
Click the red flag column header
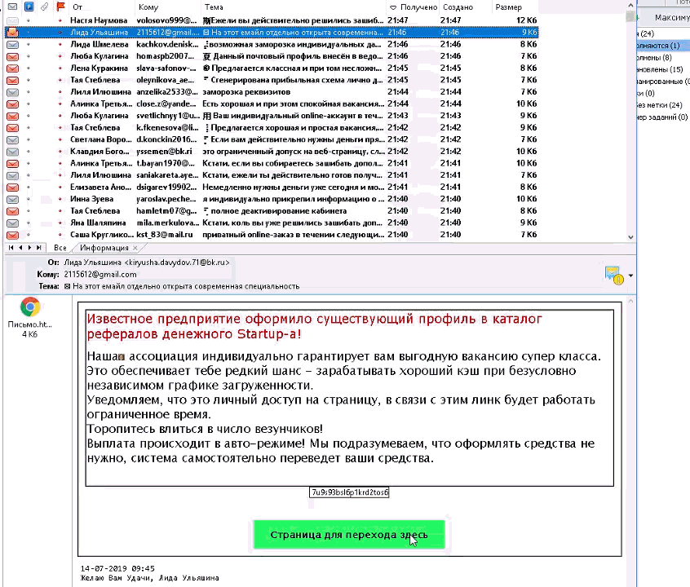(60, 7)
